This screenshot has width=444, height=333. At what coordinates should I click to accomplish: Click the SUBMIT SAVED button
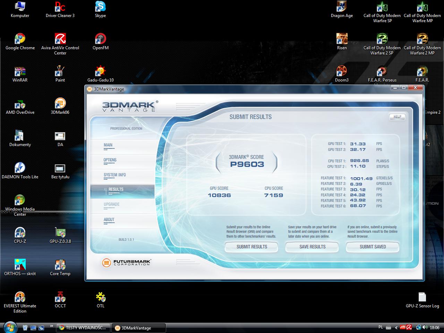tap(373, 247)
